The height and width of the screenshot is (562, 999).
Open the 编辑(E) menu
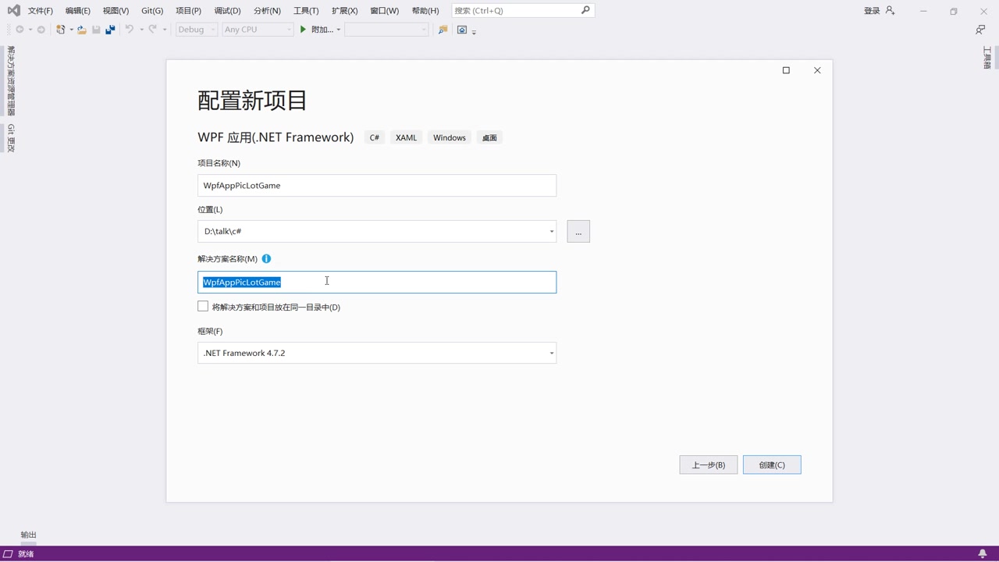77,10
